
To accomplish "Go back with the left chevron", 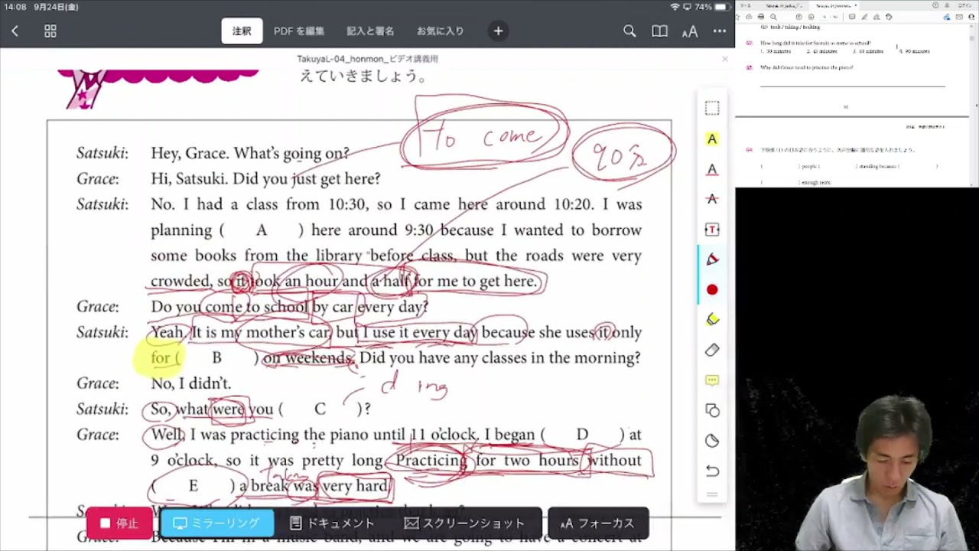I will [x=15, y=31].
